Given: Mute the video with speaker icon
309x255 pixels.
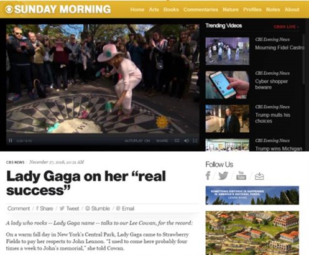Looking at the screenshot, I should (187, 141).
